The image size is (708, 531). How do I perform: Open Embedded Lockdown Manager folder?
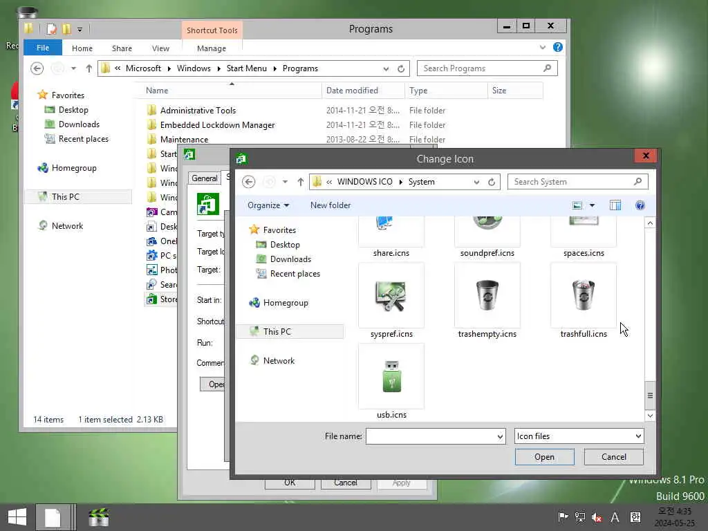[x=217, y=125]
